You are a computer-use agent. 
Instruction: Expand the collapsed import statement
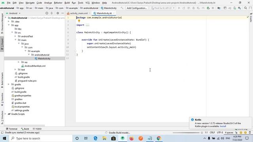(87, 25)
